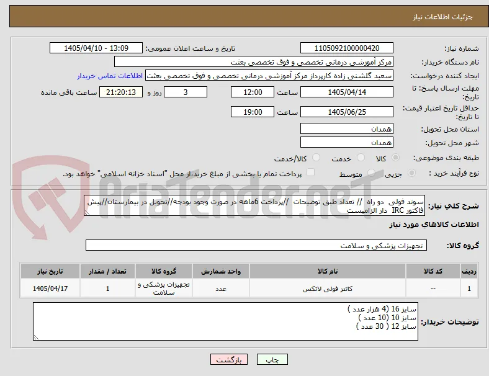Screen dimensions: 489x376
Task: Click the شماره نیاز field 1105092100000420
Action: (x=347, y=48)
